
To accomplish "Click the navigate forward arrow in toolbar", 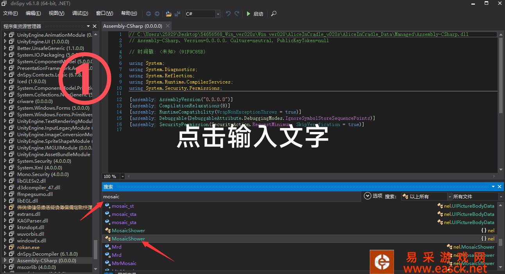I will tap(157, 14).
